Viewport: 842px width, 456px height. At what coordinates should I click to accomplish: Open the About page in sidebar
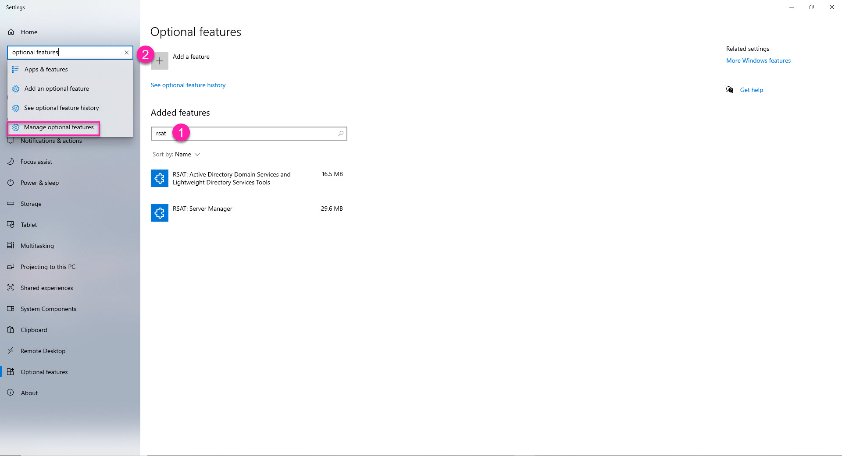[29, 393]
